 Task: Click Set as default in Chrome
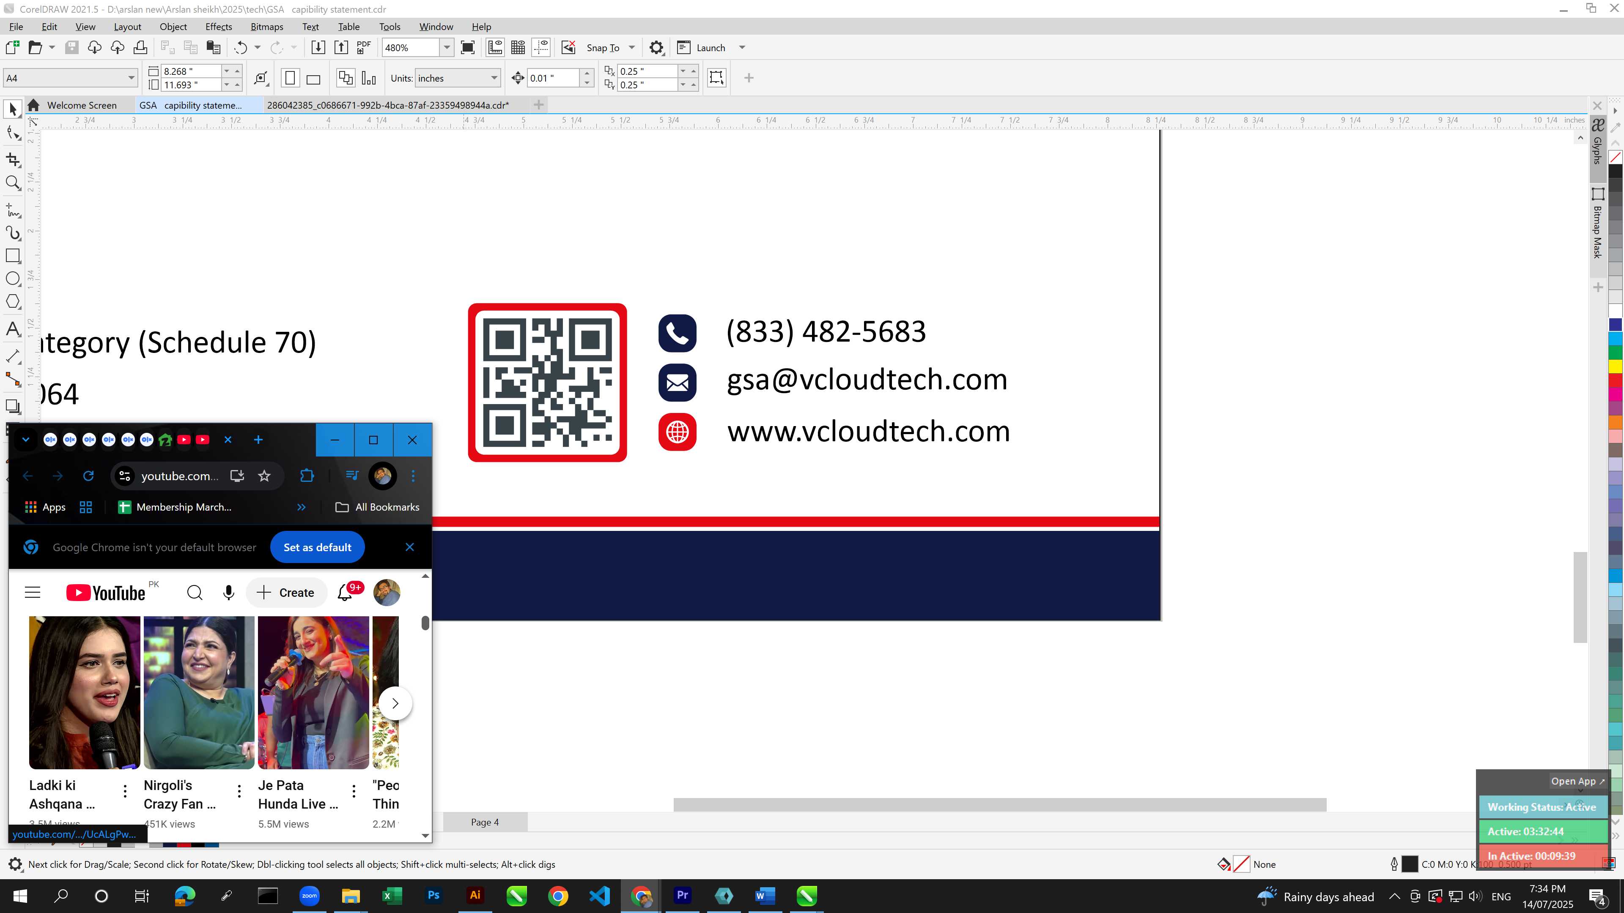coord(317,547)
